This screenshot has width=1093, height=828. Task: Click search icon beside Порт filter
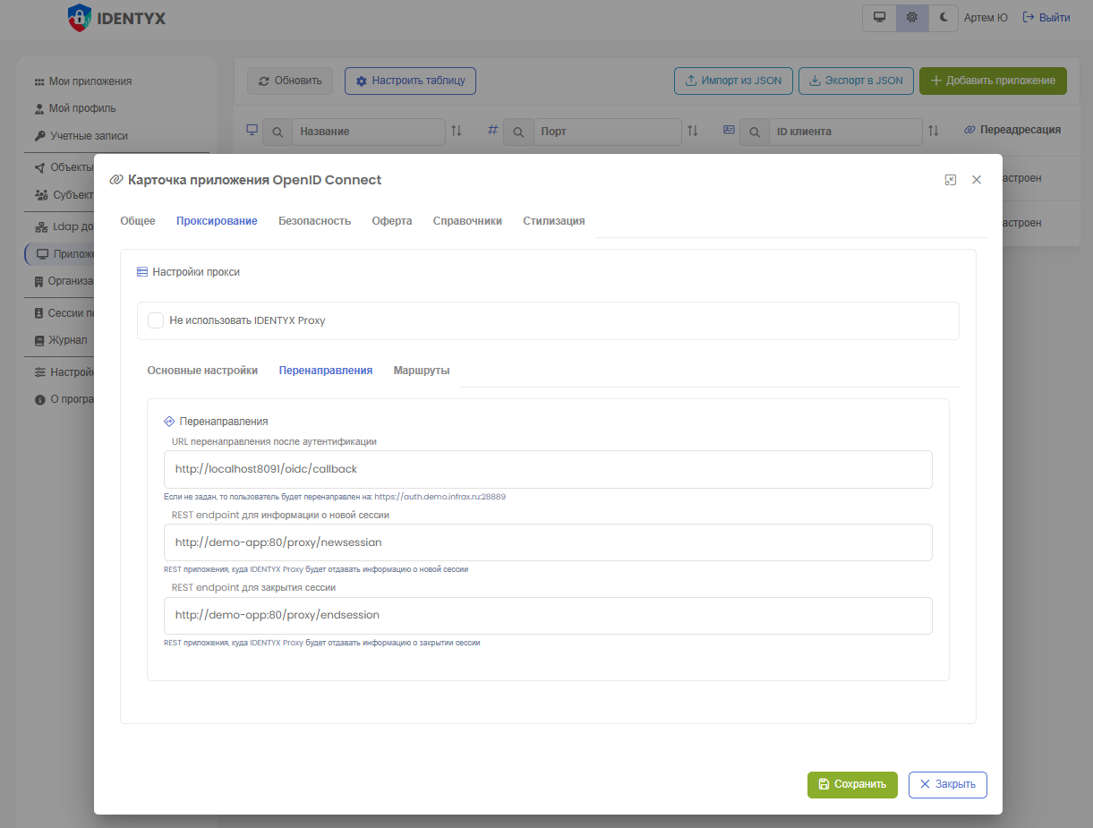[518, 132]
